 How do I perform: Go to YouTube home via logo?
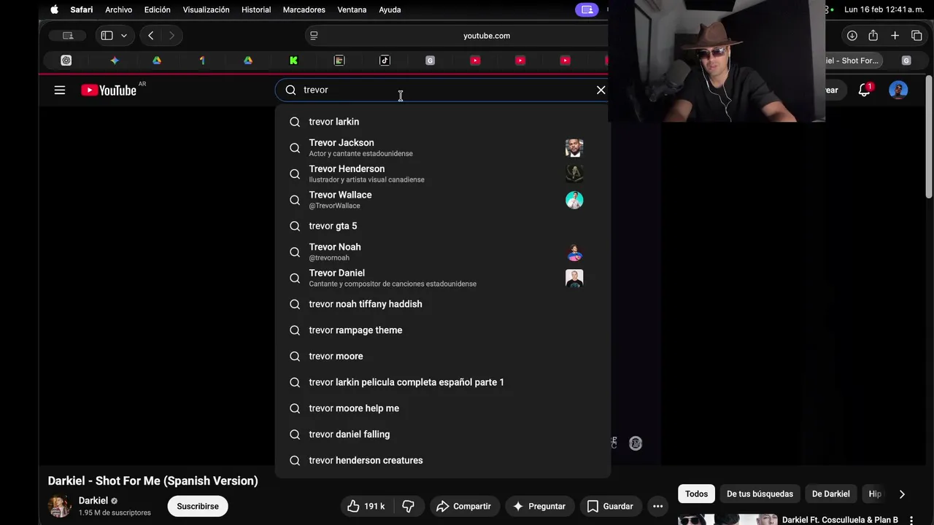click(109, 90)
